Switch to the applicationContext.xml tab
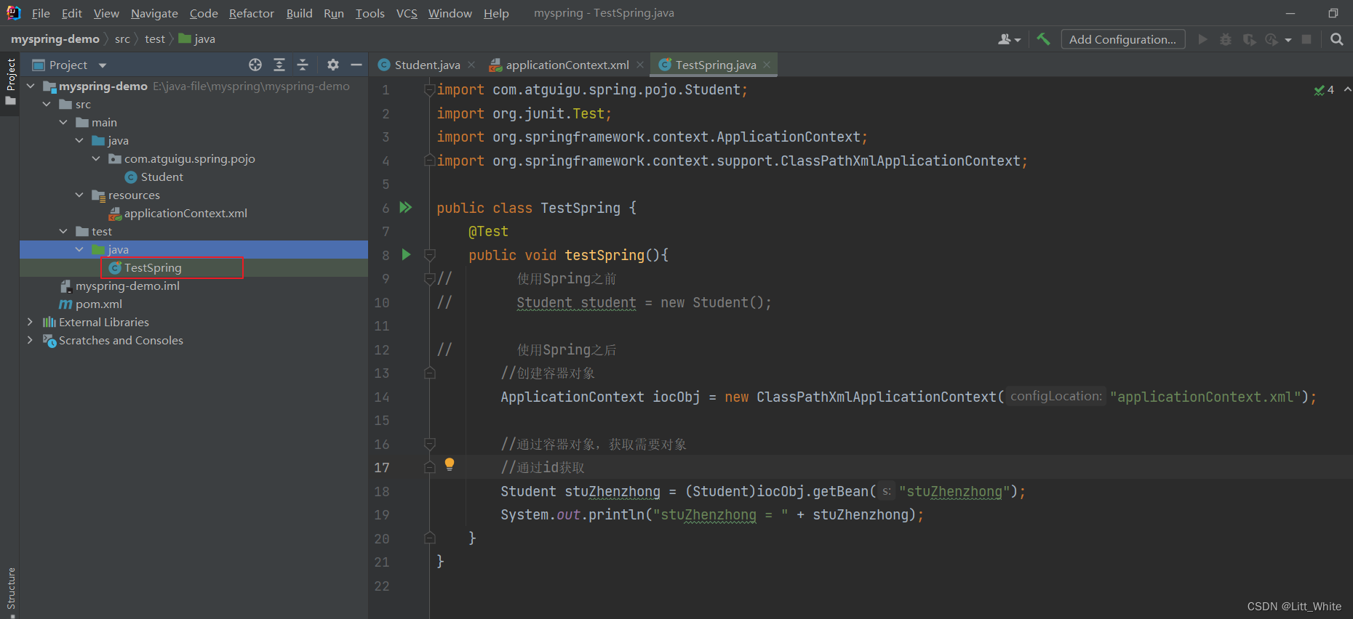 (567, 65)
